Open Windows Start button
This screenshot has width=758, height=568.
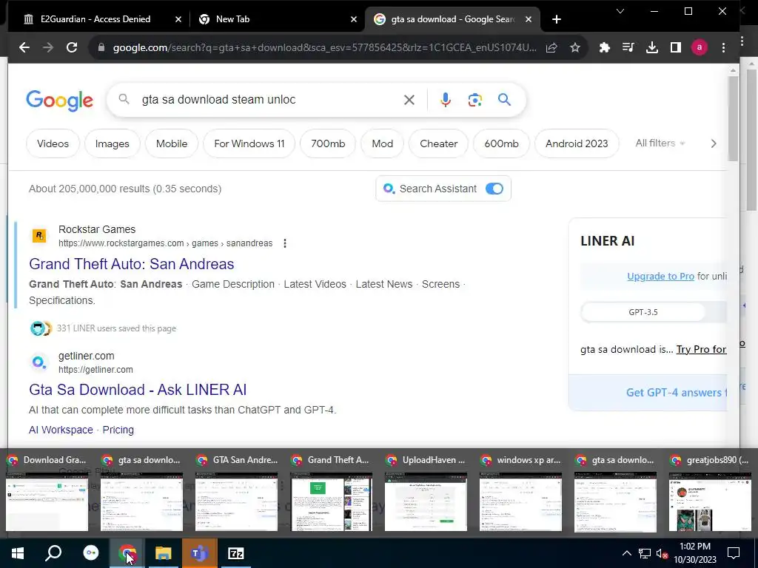point(18,553)
